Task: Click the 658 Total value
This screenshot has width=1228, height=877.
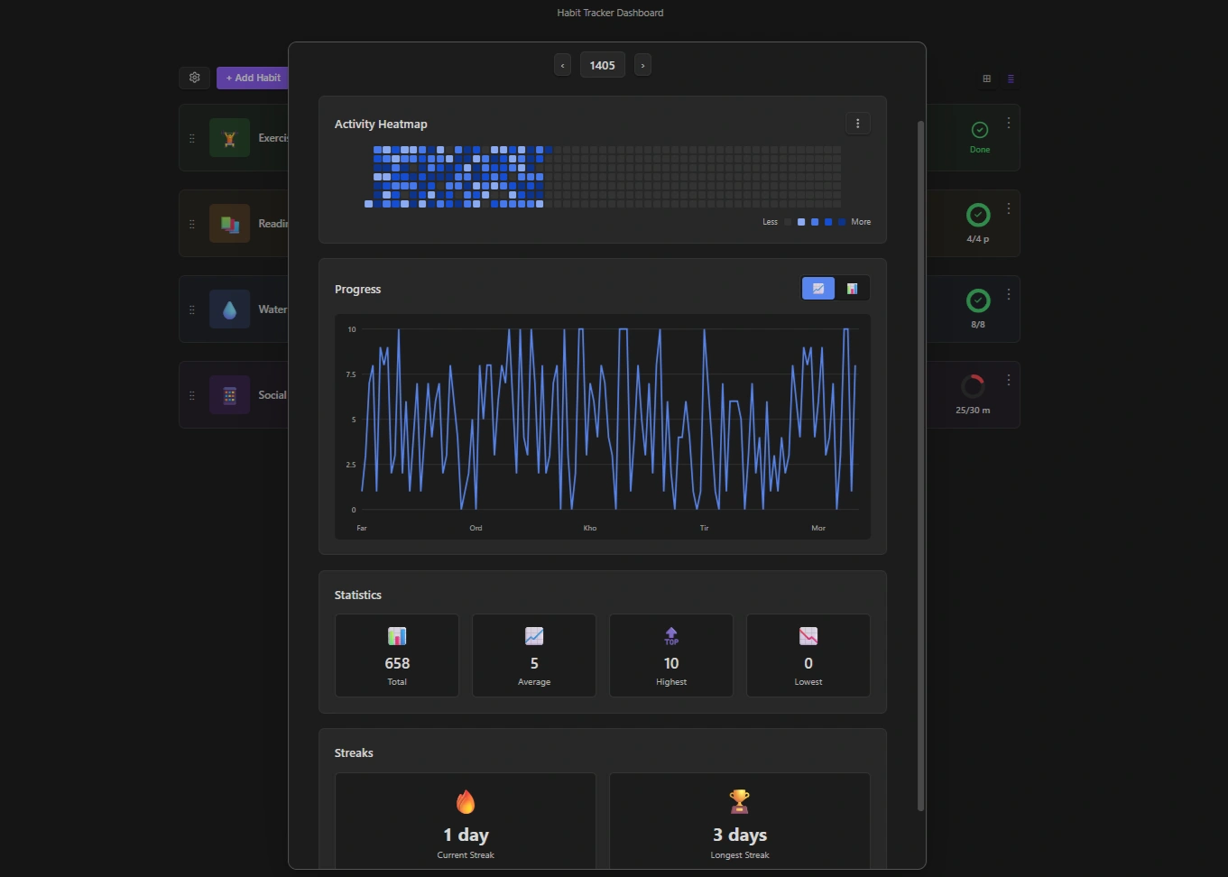Action: point(397,663)
